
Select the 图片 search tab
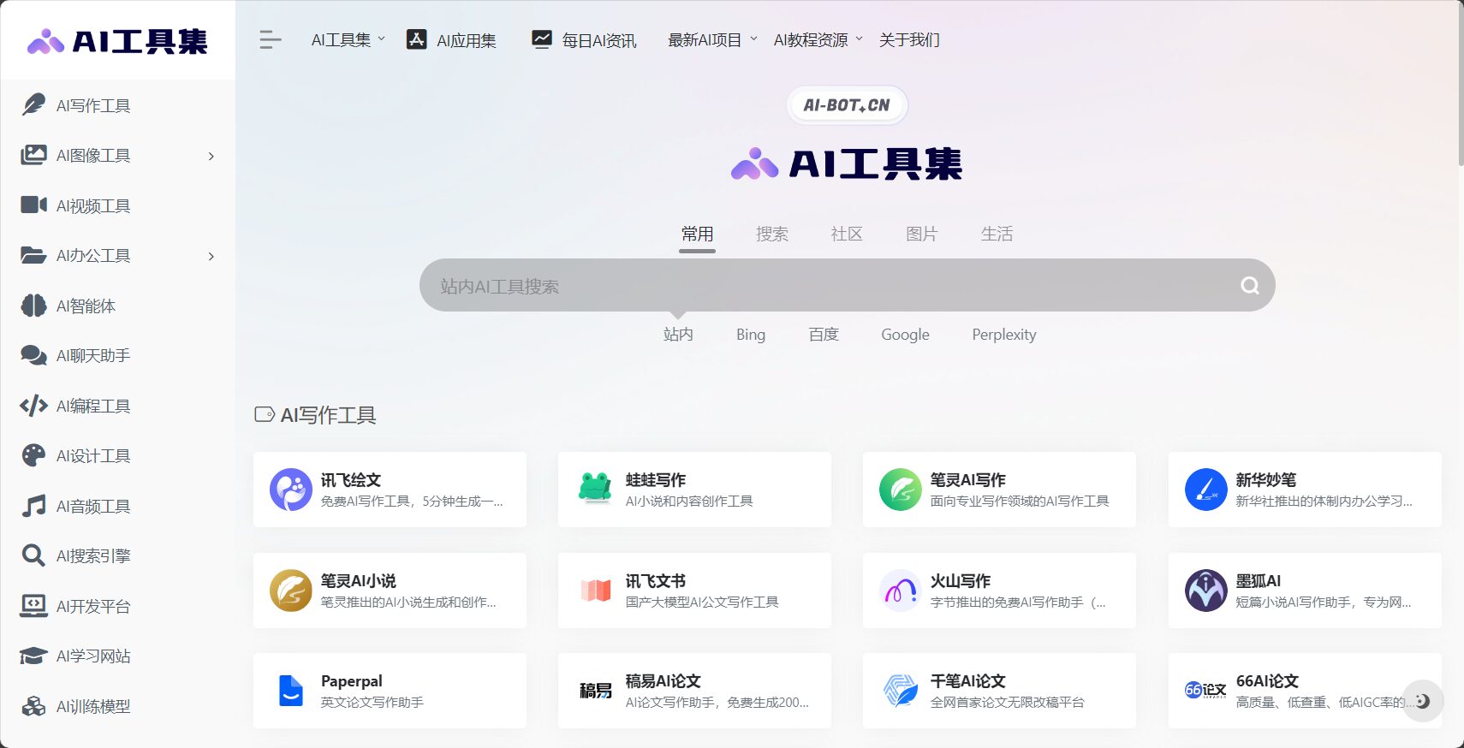click(922, 234)
